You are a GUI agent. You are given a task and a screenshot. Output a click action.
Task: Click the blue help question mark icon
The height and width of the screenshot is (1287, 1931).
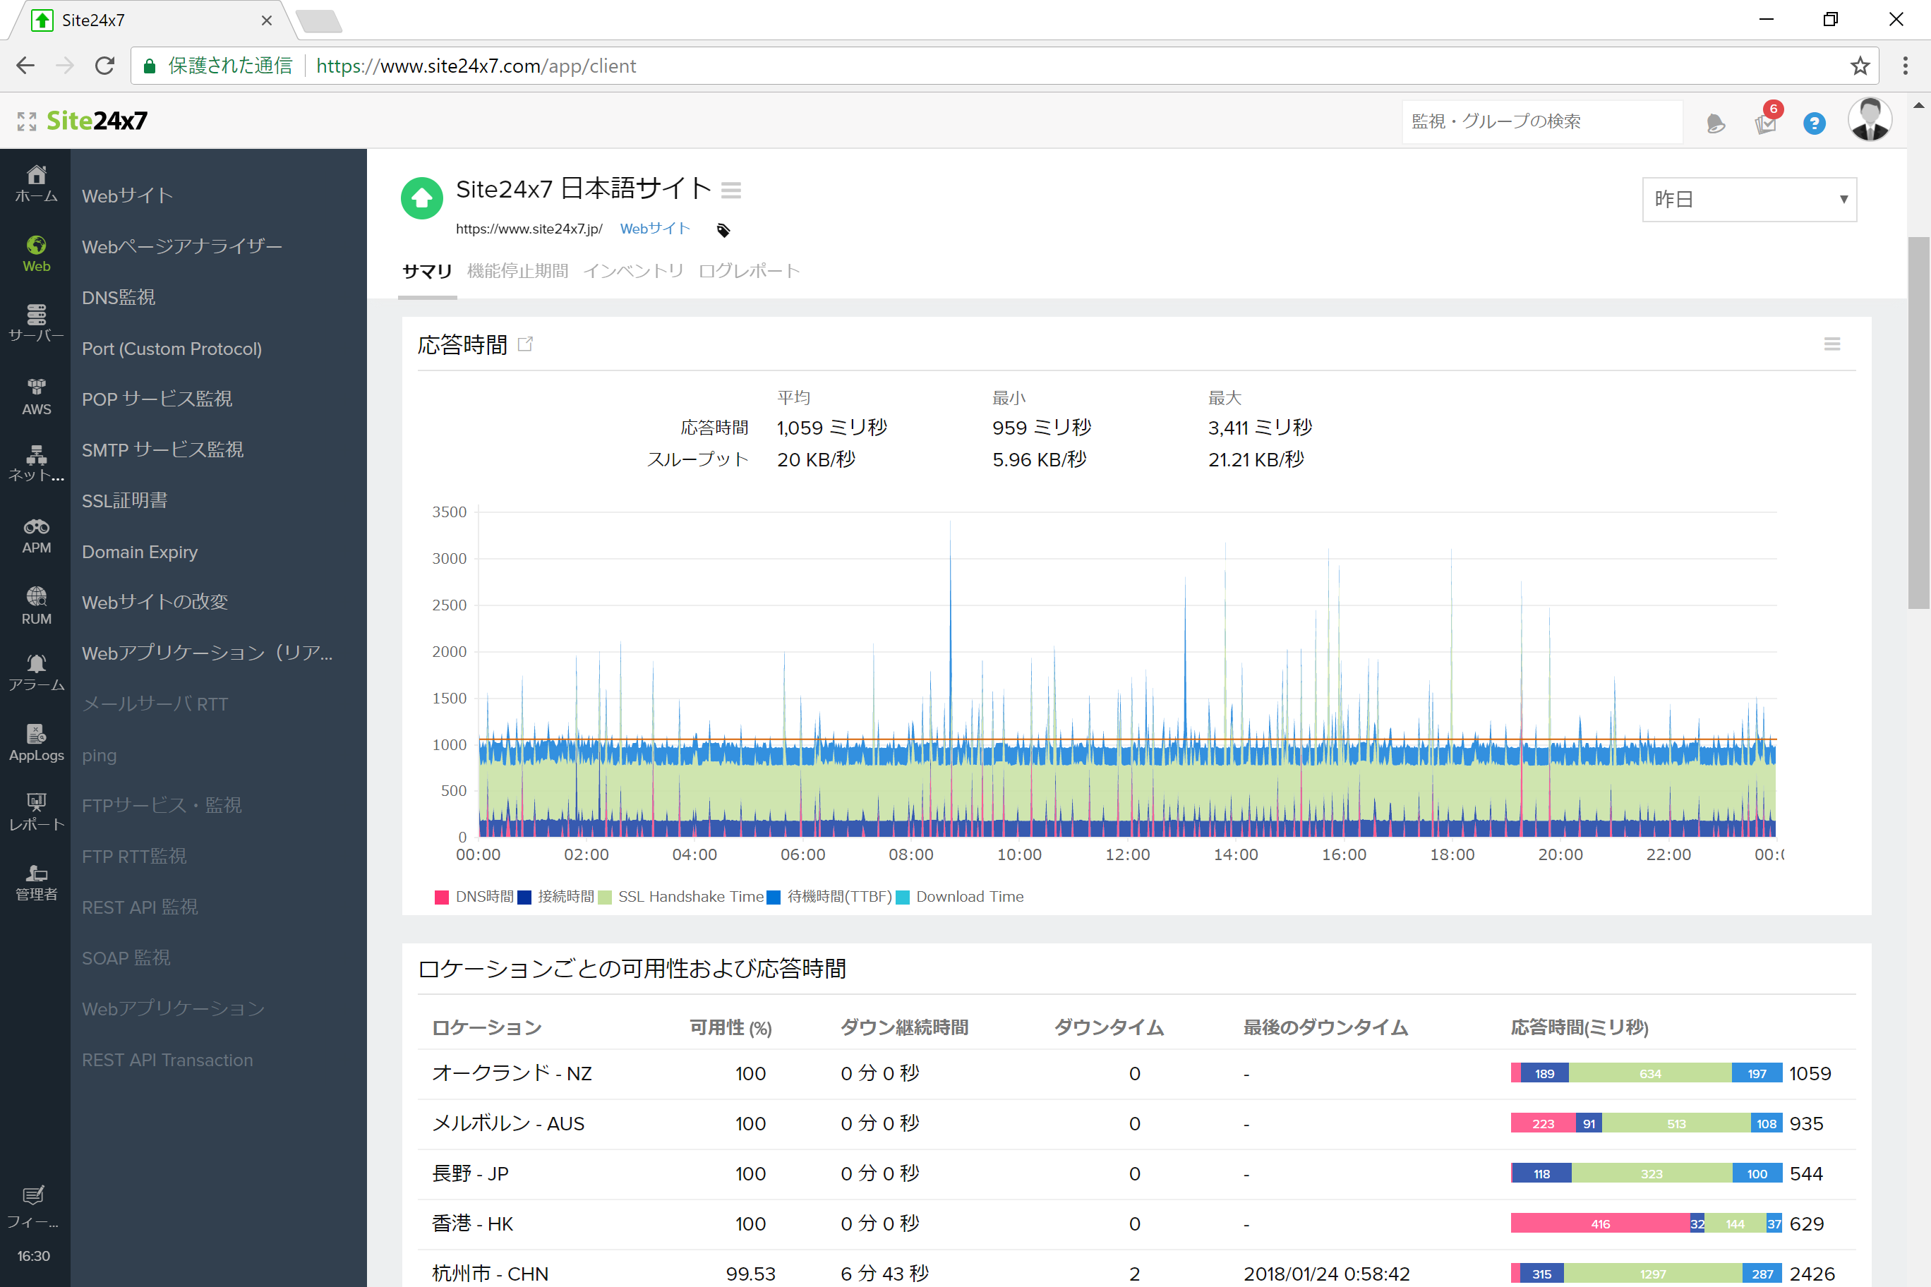[1814, 123]
